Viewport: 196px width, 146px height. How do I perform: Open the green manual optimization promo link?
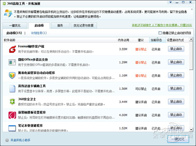click(x=162, y=25)
